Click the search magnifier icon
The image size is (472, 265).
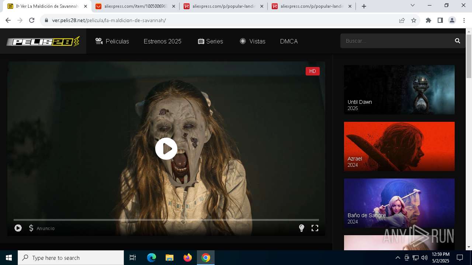458,41
